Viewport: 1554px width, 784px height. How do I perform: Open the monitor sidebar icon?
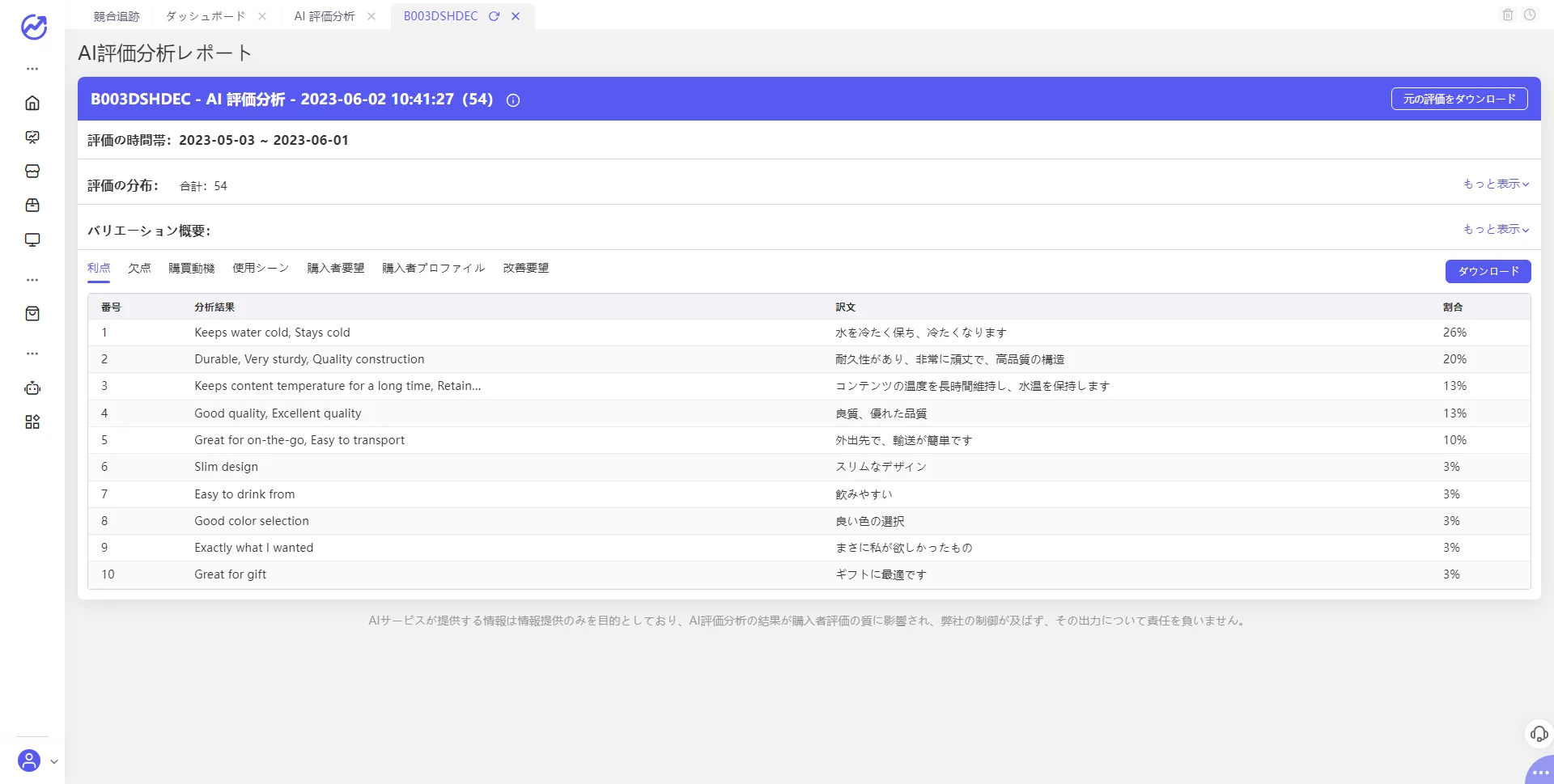[32, 239]
